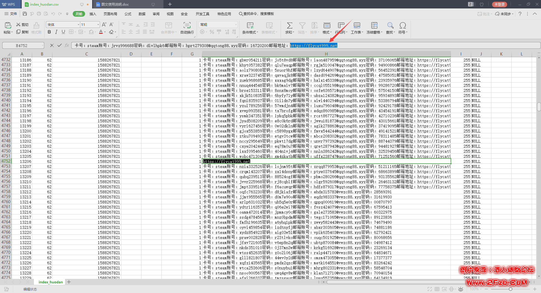541x293 pixels.
Task: Click the zoom slider handle in status bar
Action: 510,289
